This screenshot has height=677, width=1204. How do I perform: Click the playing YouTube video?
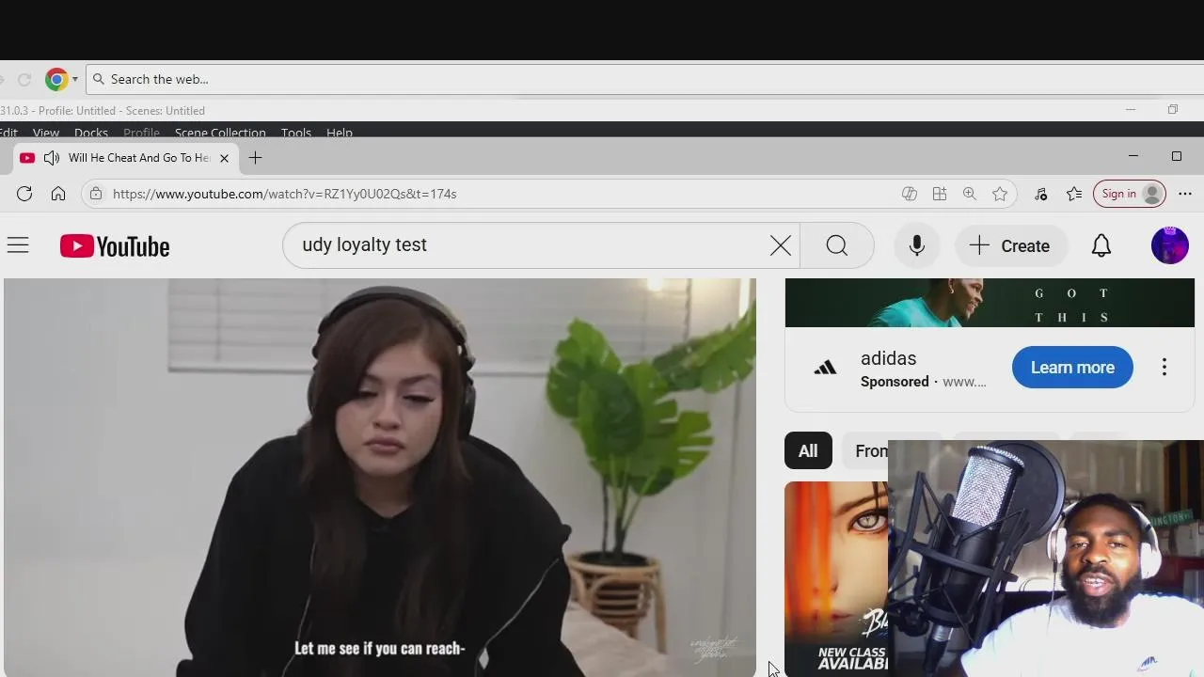tap(379, 478)
